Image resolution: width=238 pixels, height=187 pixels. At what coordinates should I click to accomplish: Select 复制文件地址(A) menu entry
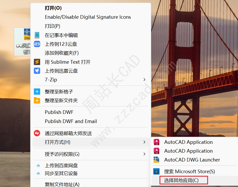62,184
